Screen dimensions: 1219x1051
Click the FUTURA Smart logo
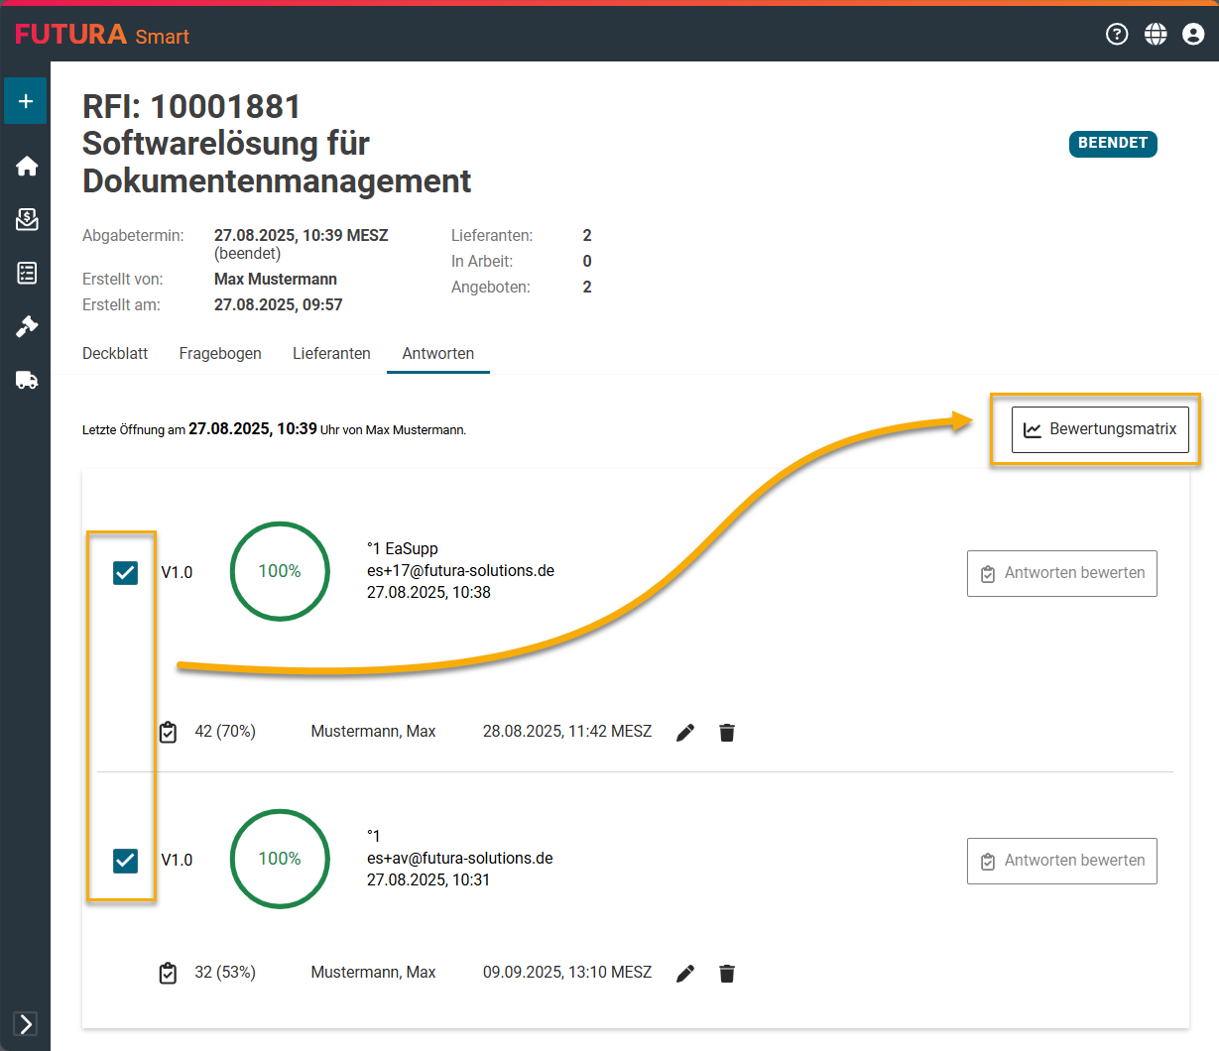(x=102, y=35)
